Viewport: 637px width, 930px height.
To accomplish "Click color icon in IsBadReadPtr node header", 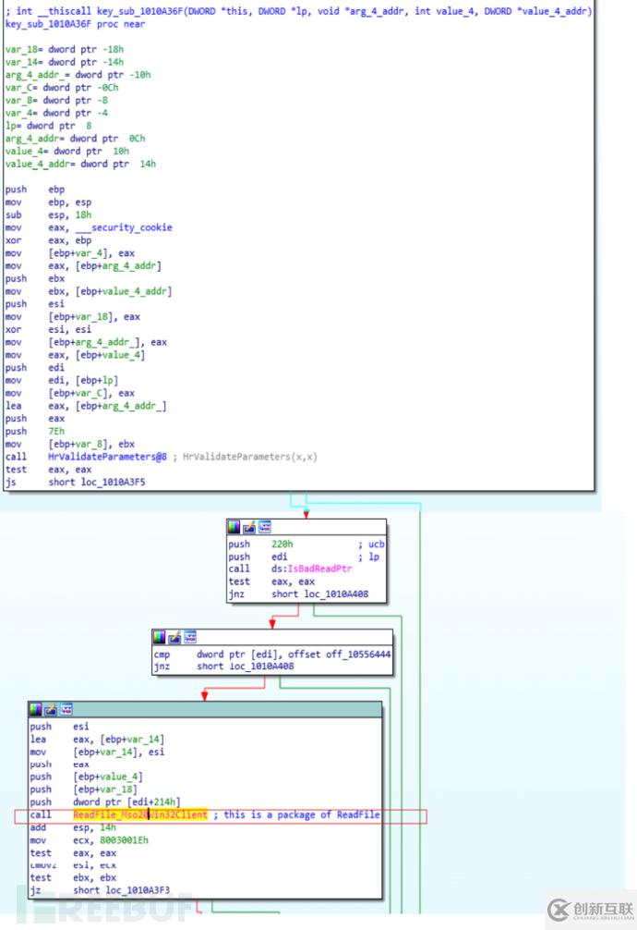I will coord(234,527).
